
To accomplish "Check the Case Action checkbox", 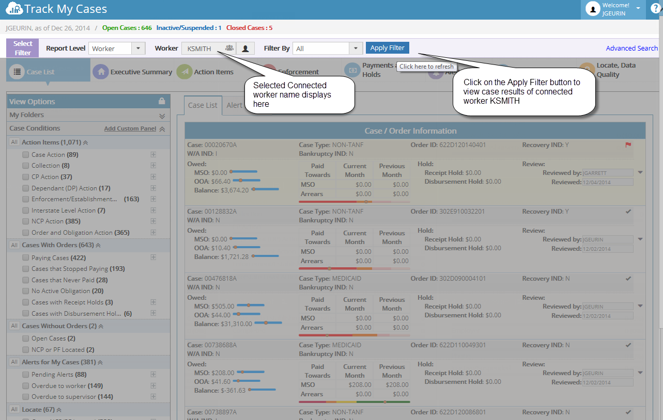I will pos(25,154).
